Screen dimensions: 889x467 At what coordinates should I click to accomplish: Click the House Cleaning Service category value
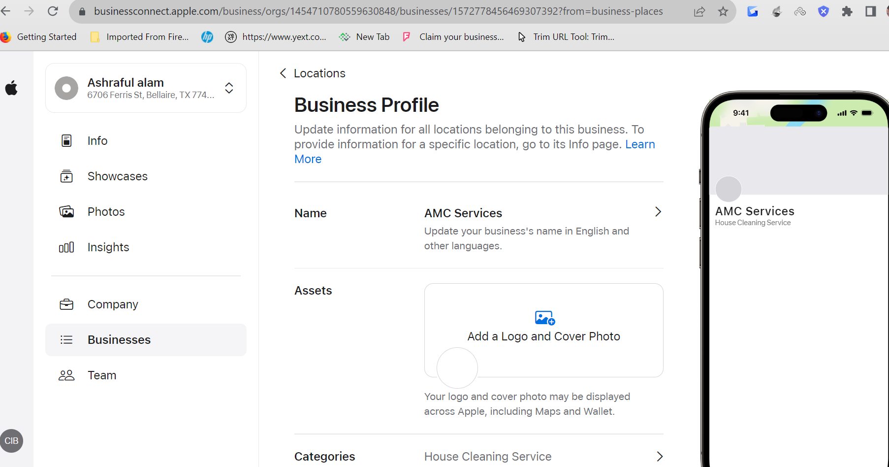coord(488,457)
